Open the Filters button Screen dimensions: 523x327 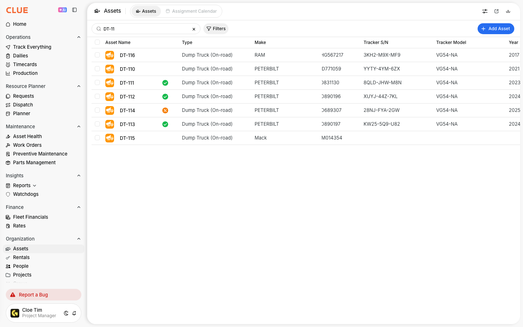[216, 29]
